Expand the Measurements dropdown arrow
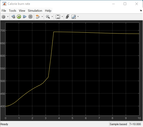Image resolution: width=143 pixels, height=127 pixels. tap(78, 17)
